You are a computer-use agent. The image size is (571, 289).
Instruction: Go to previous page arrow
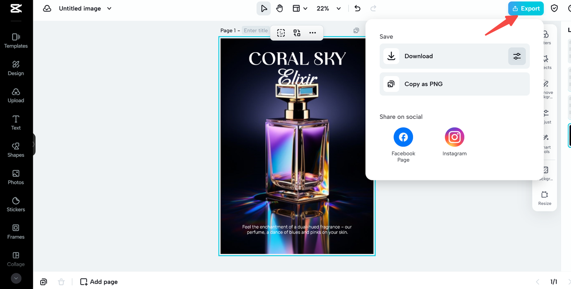[538, 282]
